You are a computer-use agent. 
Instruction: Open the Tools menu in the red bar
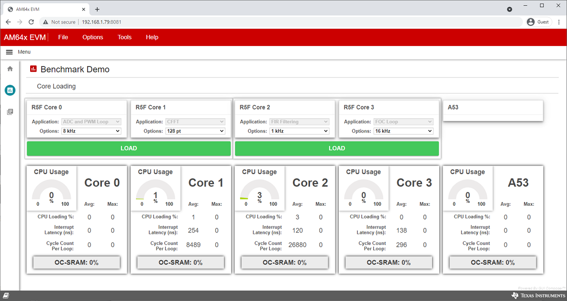pyautogui.click(x=124, y=37)
